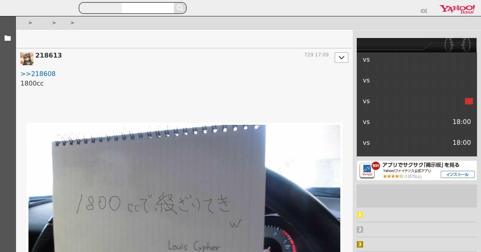The width and height of the screenshot is (481, 252).
Task: Select the vs match with red marker
Action: 417,101
